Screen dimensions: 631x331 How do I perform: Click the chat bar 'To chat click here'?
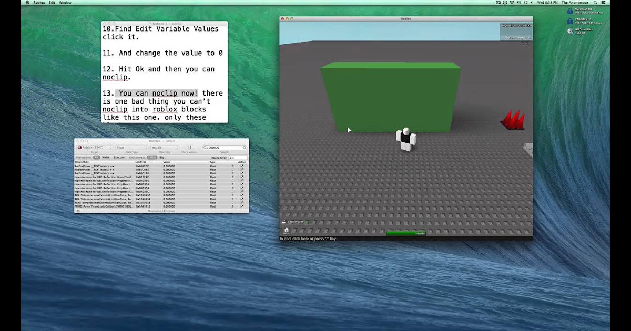(308, 239)
